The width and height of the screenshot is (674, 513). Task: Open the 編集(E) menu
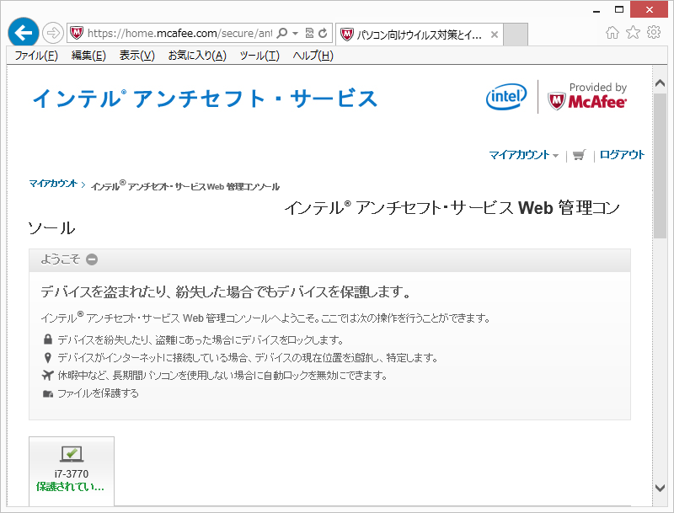[88, 56]
